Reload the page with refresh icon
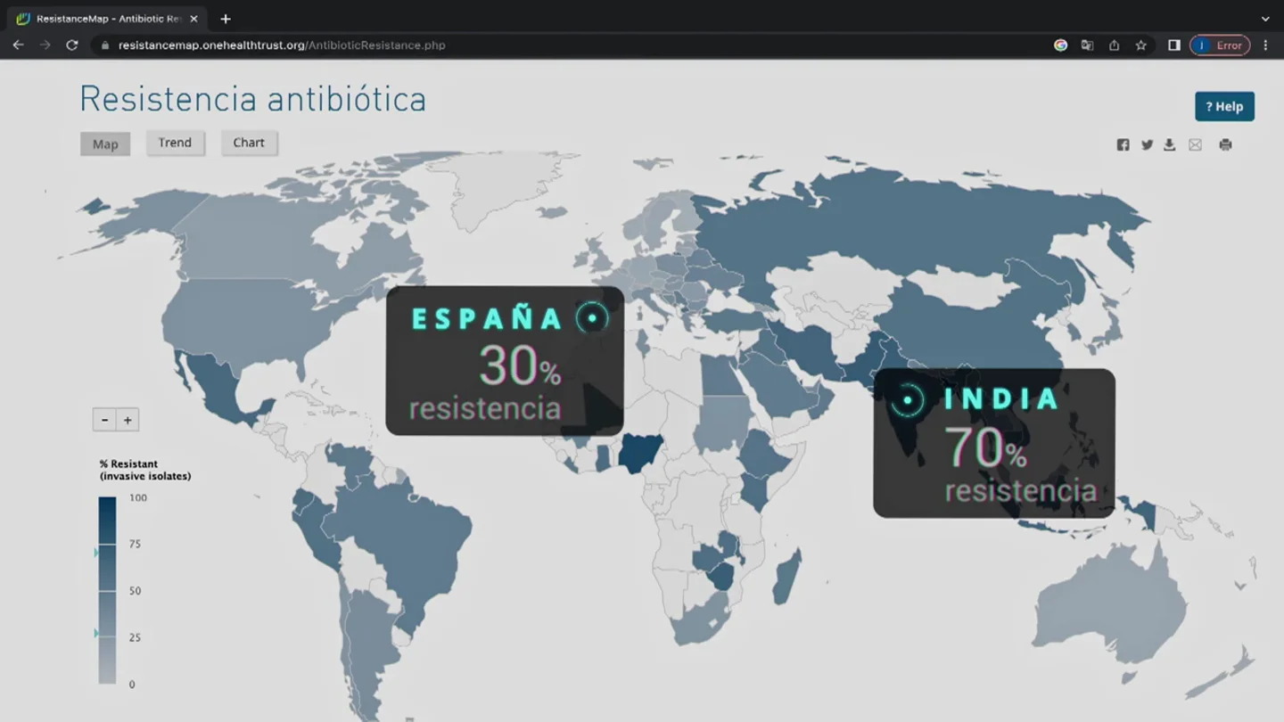Screen dimensions: 1284x722 pyautogui.click(x=72, y=45)
